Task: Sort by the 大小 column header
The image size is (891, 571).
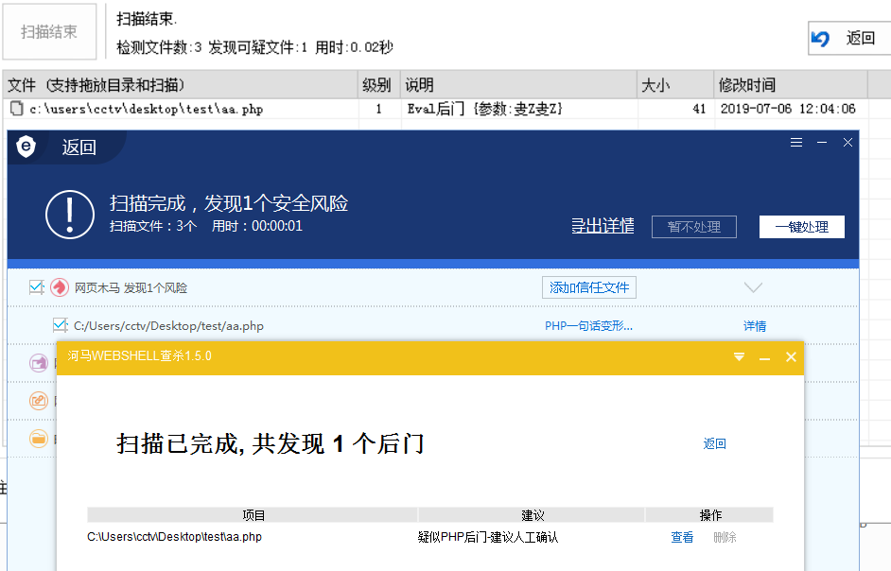Action: [674, 85]
